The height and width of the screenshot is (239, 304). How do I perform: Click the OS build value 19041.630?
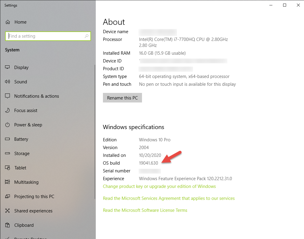(x=149, y=163)
